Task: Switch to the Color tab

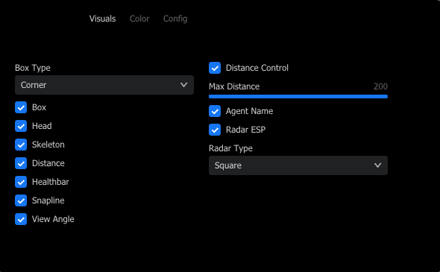Action: 139,19
